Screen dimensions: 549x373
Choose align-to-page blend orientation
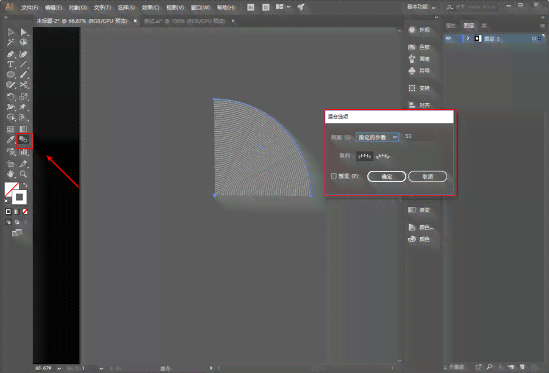coord(365,156)
